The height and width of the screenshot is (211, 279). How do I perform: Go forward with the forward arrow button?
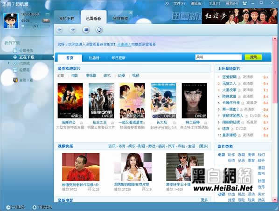pos(72,30)
